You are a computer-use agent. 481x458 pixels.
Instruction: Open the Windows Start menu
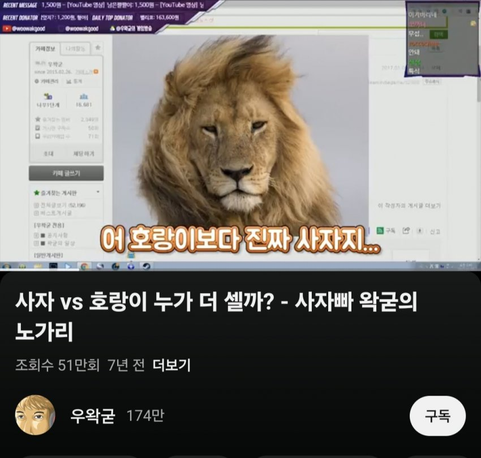[6, 266]
